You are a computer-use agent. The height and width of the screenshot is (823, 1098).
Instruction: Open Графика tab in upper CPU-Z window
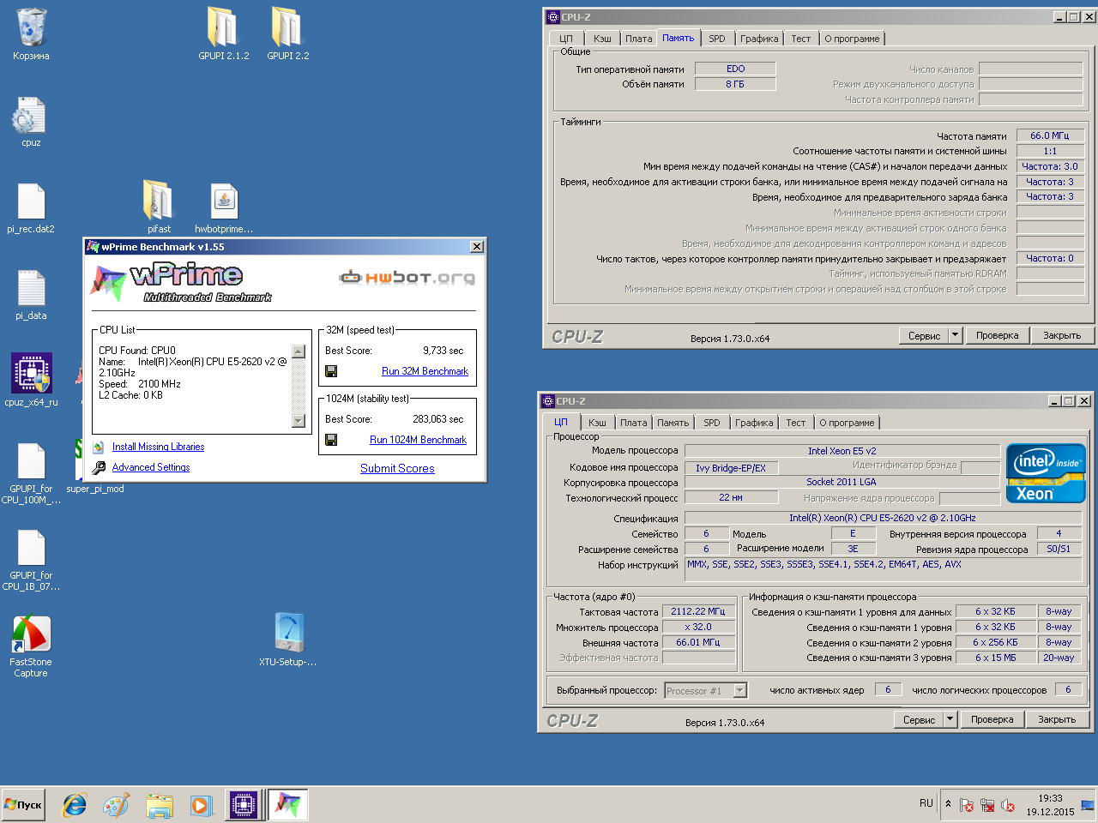[x=759, y=39]
